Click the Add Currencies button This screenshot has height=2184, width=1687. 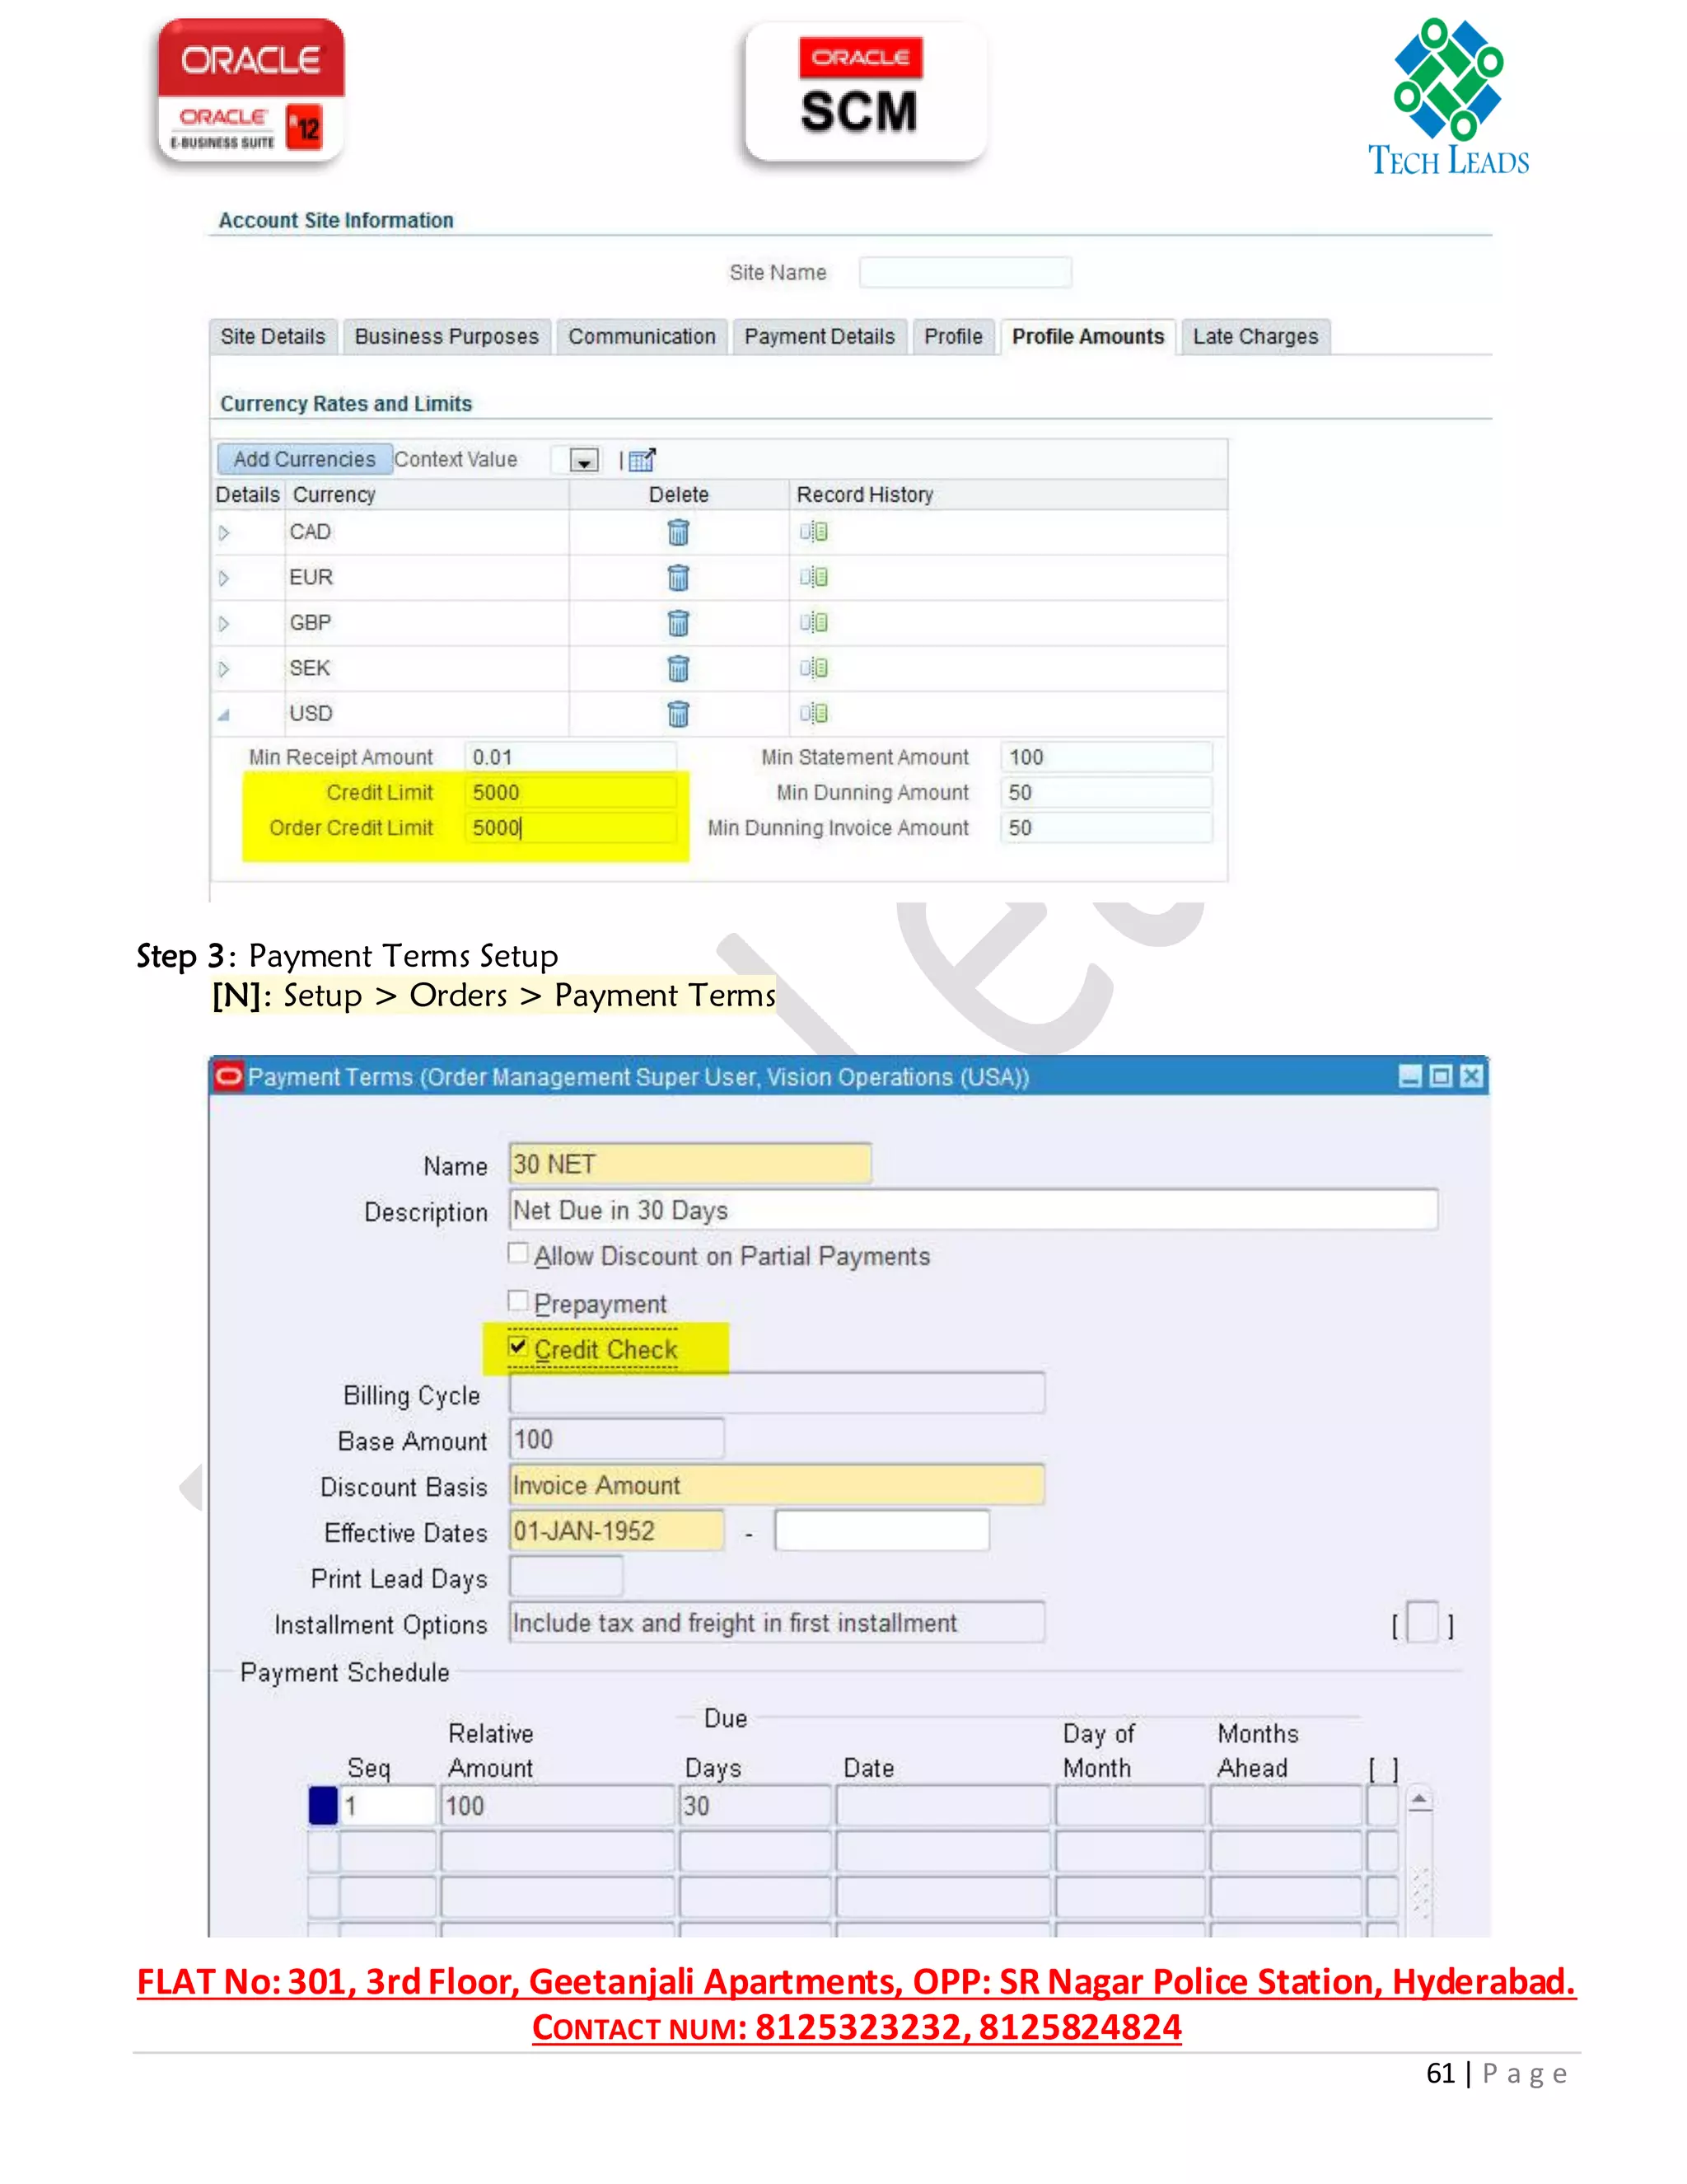pyautogui.click(x=304, y=460)
